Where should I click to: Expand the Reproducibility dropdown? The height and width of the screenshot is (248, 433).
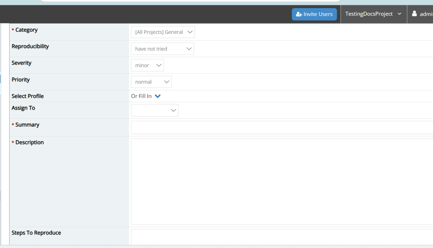[x=162, y=49]
